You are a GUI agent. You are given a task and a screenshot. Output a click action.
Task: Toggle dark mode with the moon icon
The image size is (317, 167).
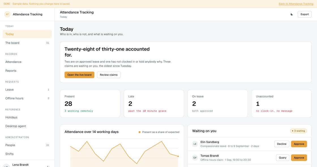[292, 14]
